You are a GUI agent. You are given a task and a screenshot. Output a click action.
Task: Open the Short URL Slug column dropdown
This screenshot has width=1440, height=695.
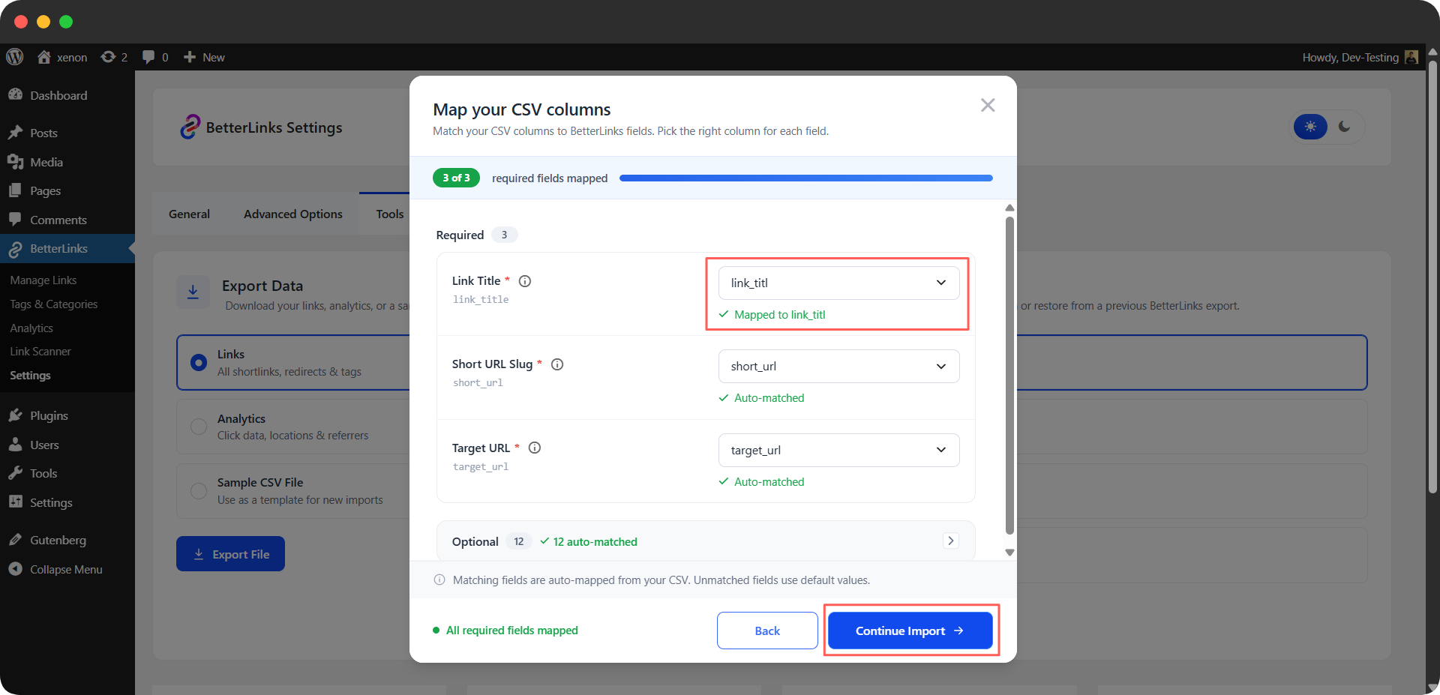(x=838, y=366)
